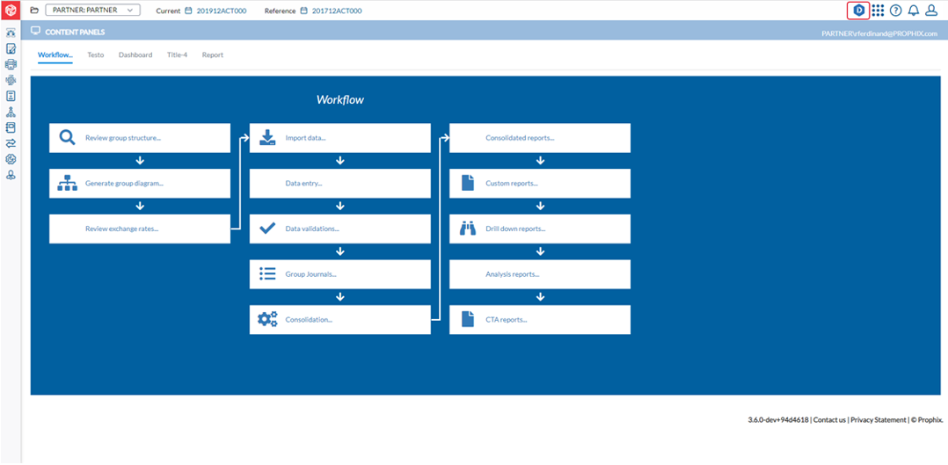Screen dimensions: 948x465
Task: Click the two-arrows transfer sidebar icon
Action: coord(11,143)
